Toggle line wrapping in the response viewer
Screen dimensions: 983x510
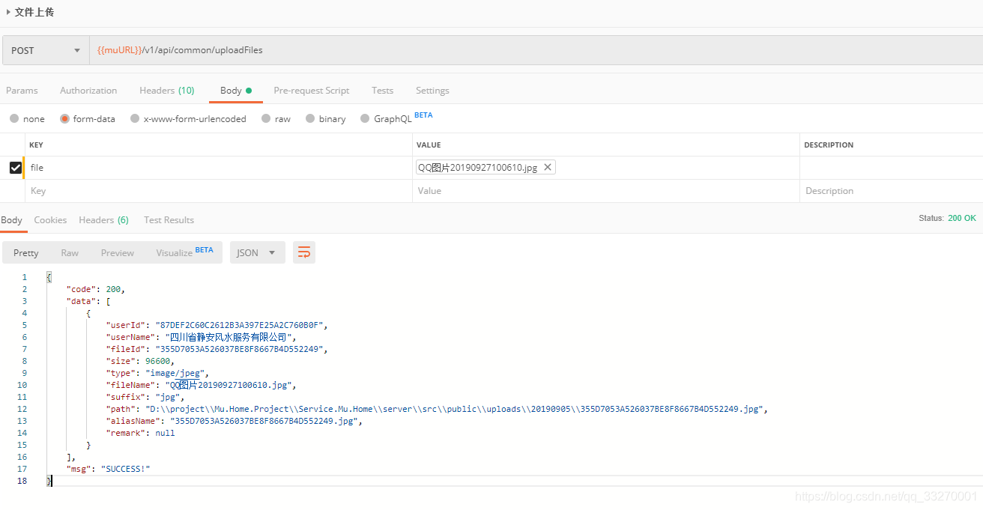point(303,252)
